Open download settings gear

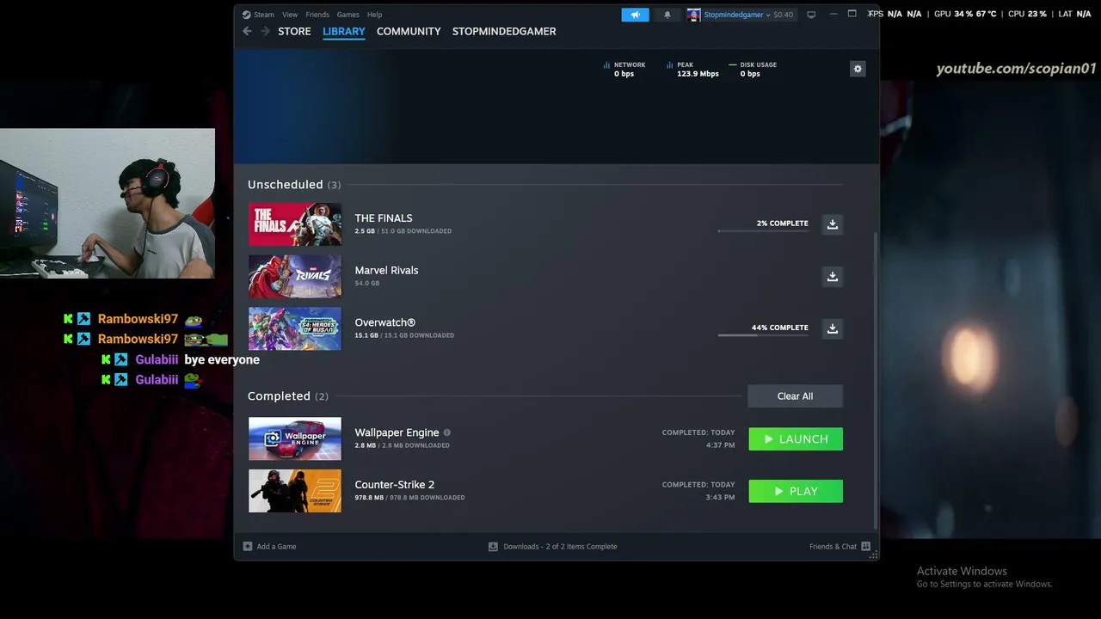coord(858,69)
